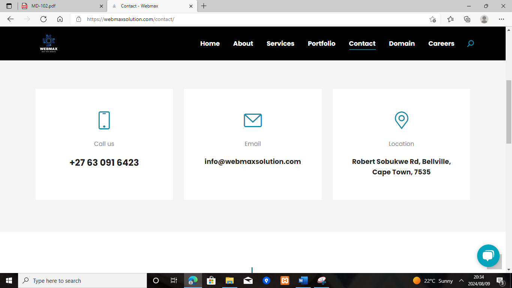Image resolution: width=512 pixels, height=288 pixels.
Task: Click the Location label
Action: pos(401,144)
